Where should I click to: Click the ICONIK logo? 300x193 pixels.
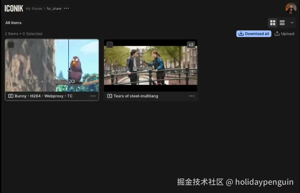pyautogui.click(x=14, y=9)
